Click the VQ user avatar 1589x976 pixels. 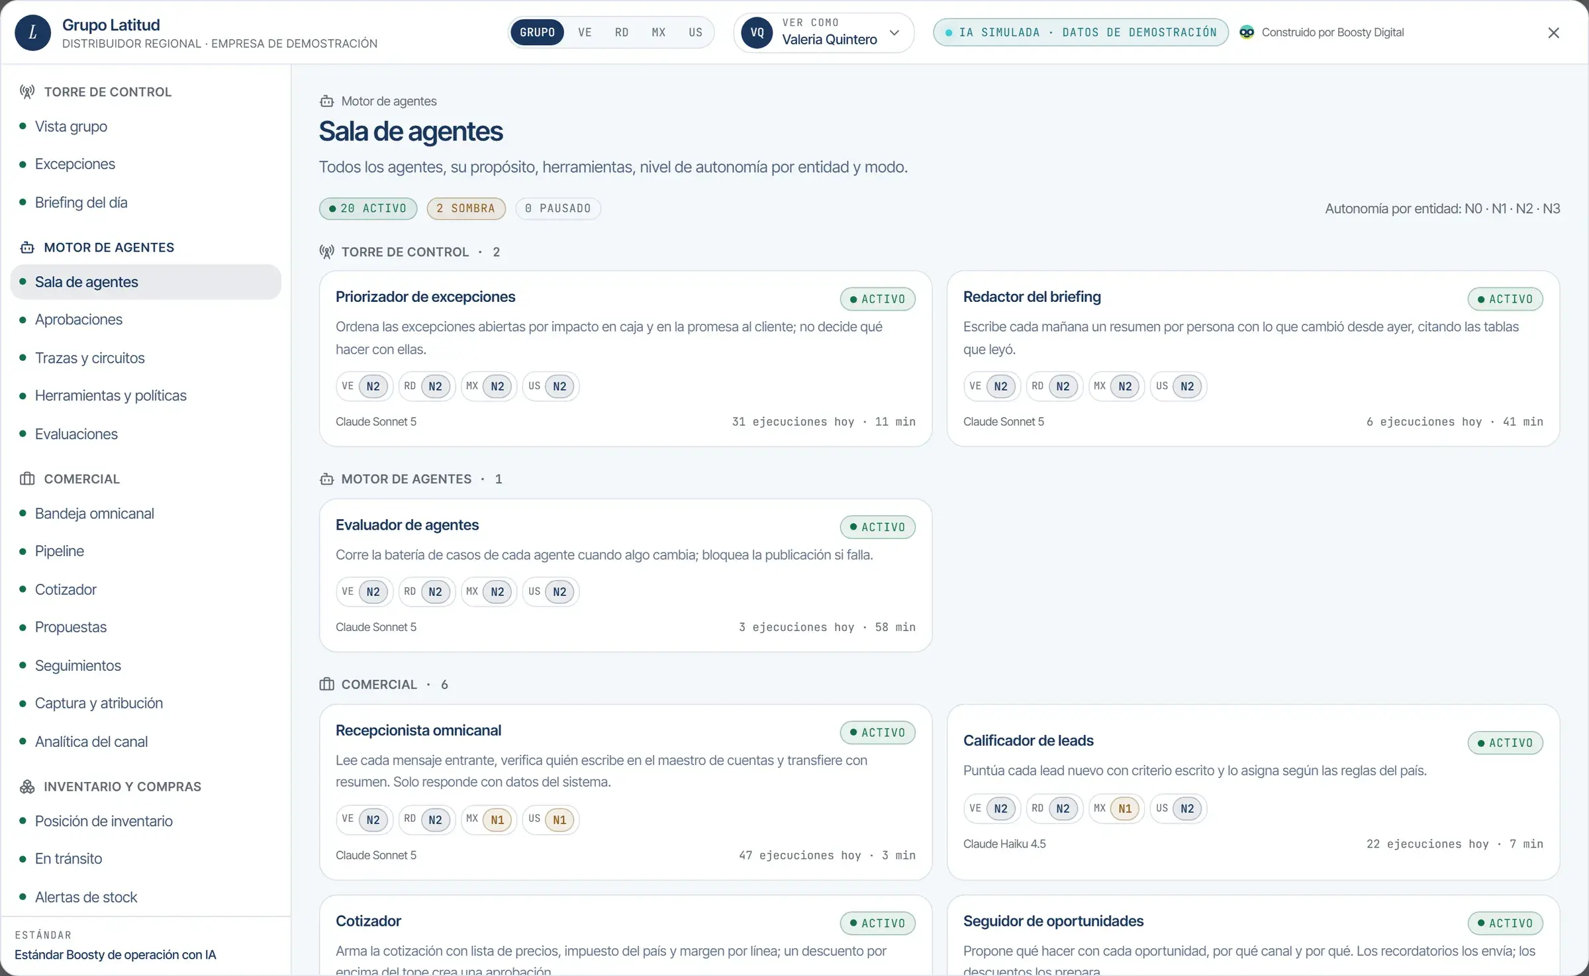[x=757, y=32]
